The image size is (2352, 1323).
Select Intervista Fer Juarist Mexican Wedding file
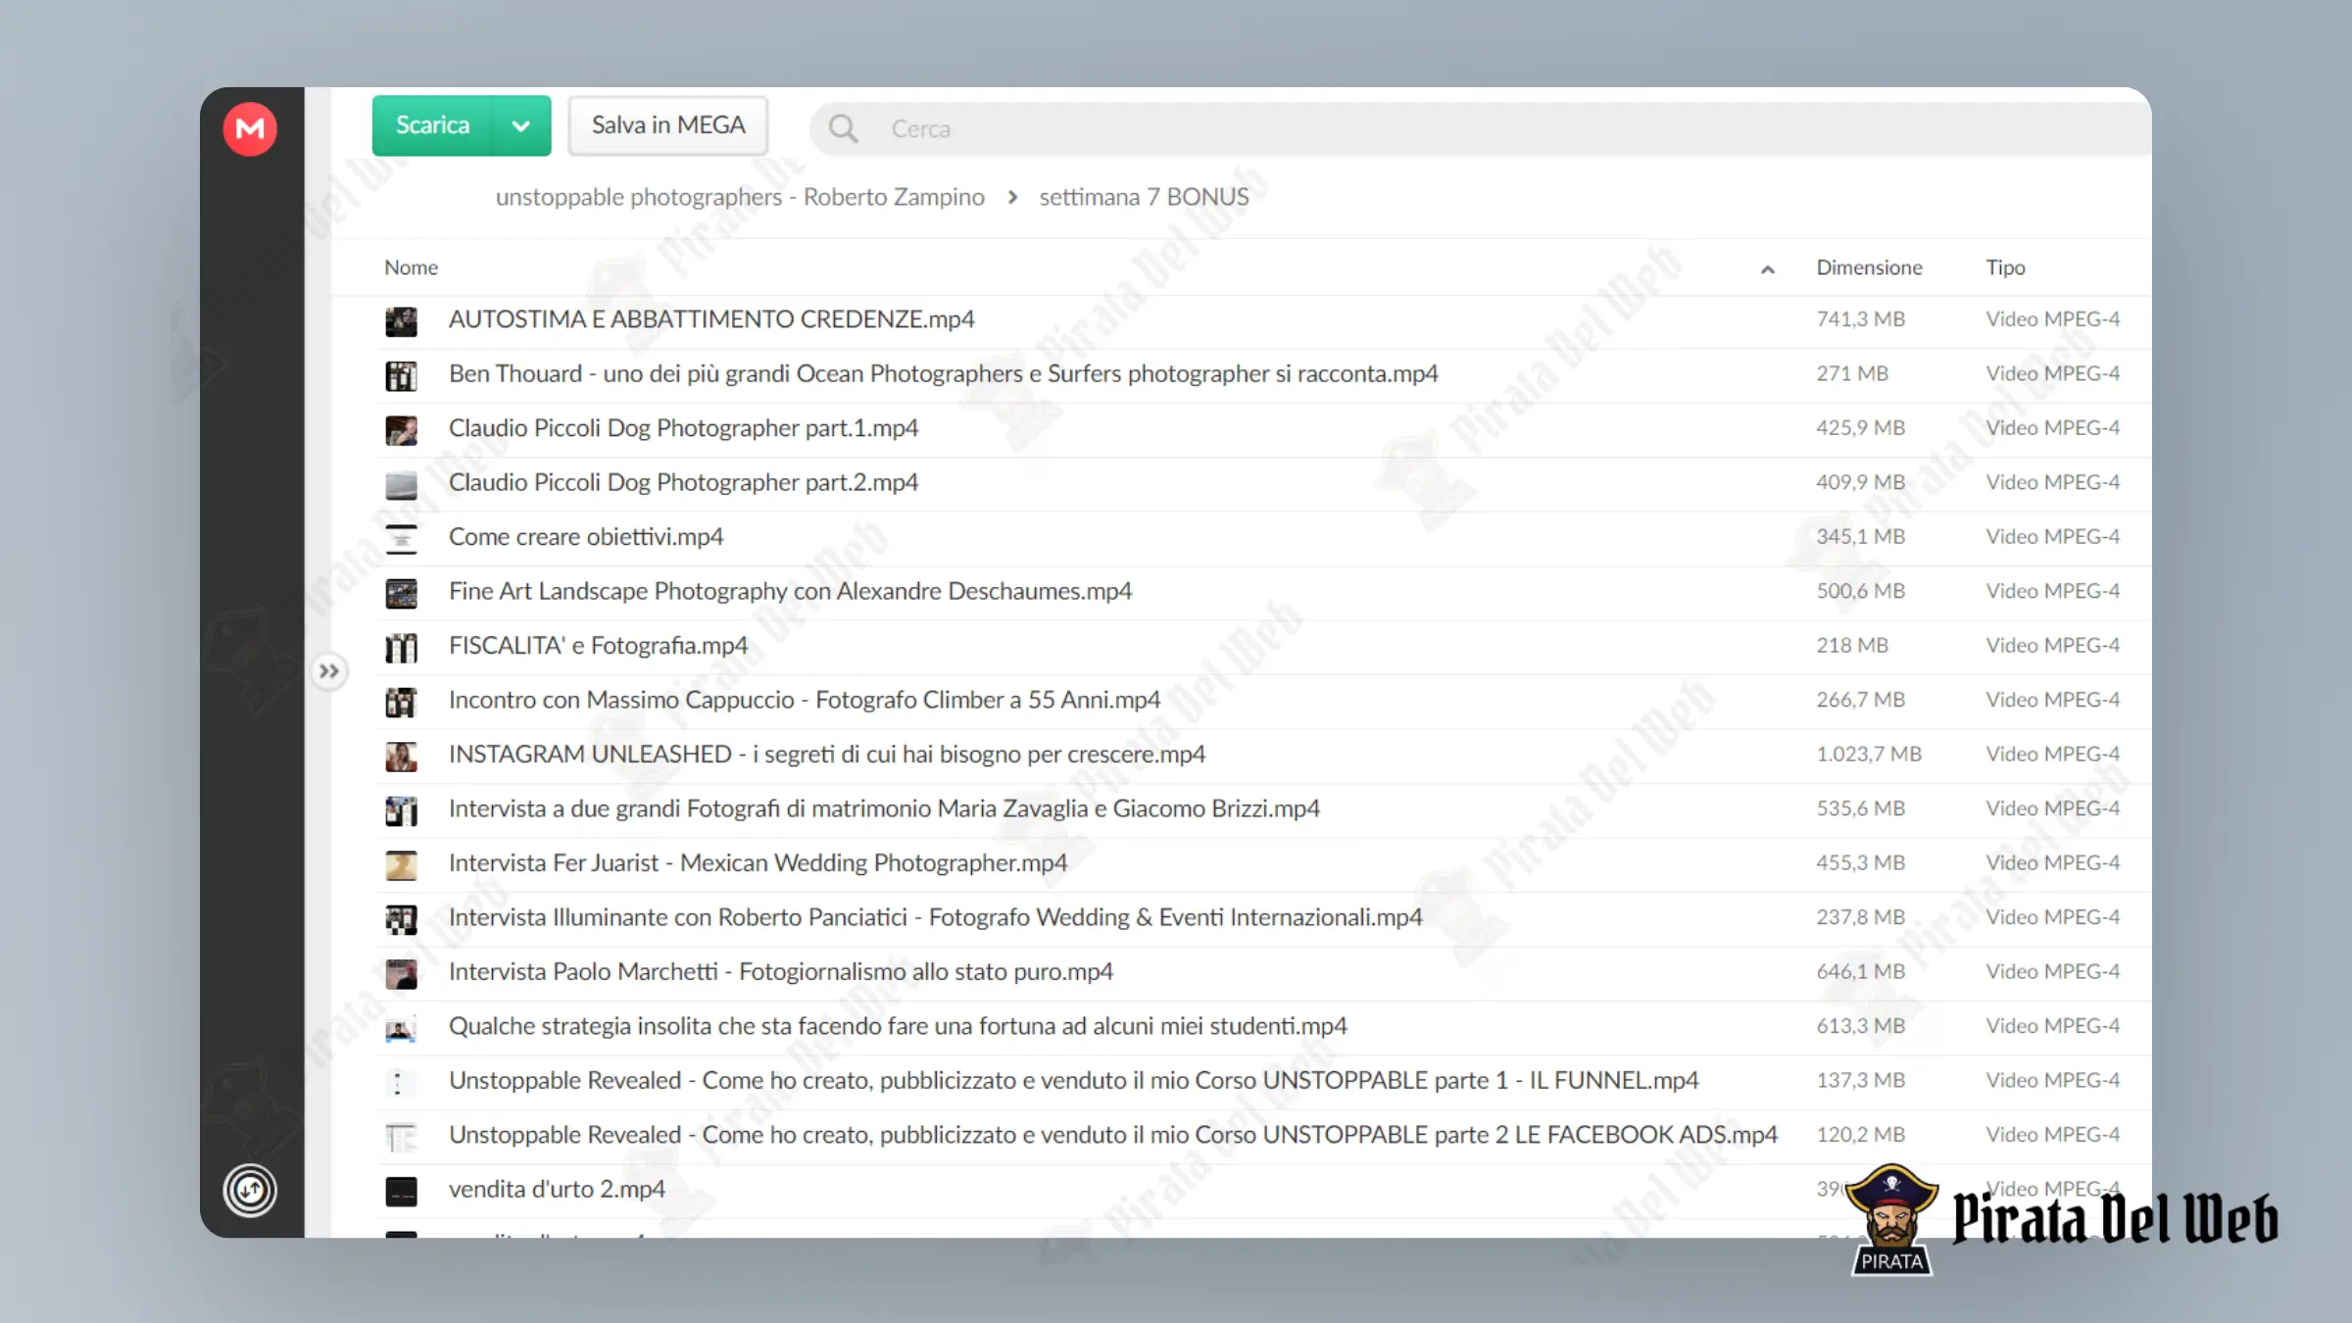[758, 863]
